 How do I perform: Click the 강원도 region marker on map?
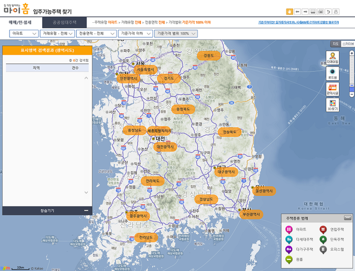point(208,55)
